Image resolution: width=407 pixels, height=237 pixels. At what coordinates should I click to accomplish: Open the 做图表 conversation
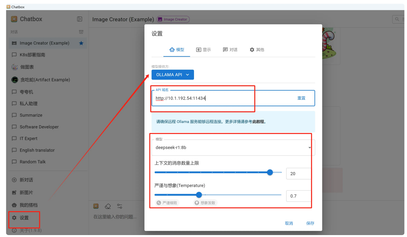pyautogui.click(x=48, y=67)
